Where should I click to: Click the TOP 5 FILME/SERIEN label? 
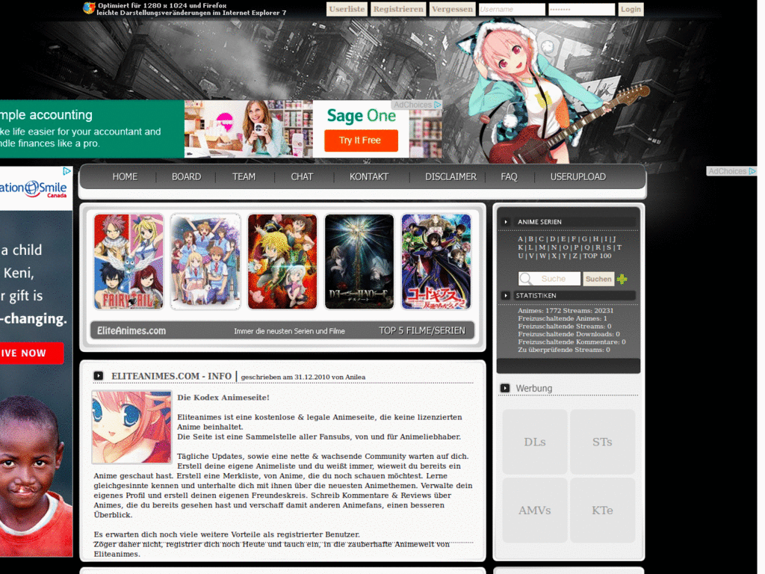coord(422,330)
